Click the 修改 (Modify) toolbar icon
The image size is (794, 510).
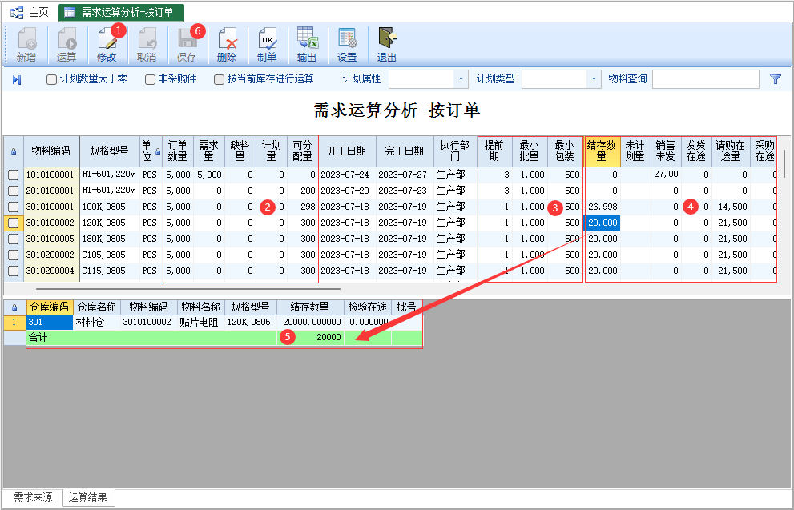[107, 45]
